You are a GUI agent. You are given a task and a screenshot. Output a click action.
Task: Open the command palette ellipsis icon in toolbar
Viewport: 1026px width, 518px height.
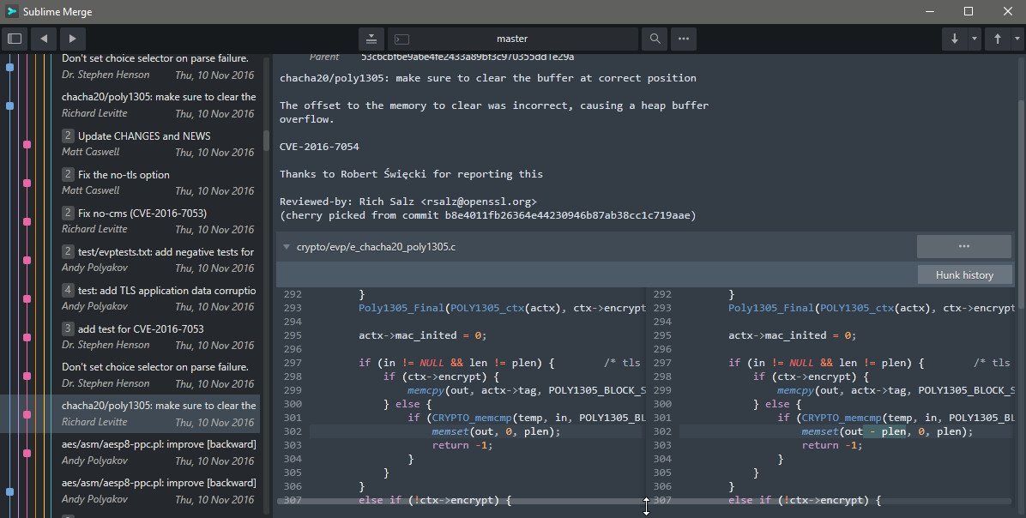point(683,39)
